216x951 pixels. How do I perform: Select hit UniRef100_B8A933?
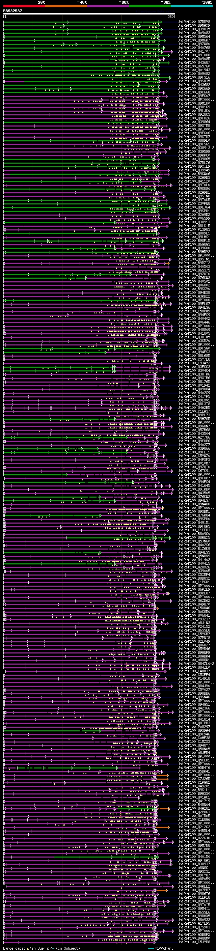click(x=194, y=920)
